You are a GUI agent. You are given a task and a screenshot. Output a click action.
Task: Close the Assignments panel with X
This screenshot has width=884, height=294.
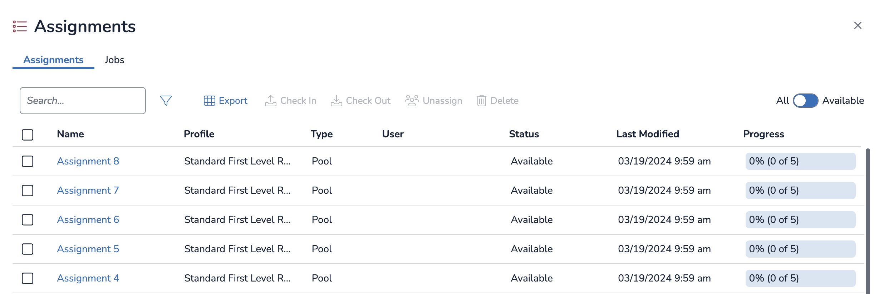(x=858, y=26)
